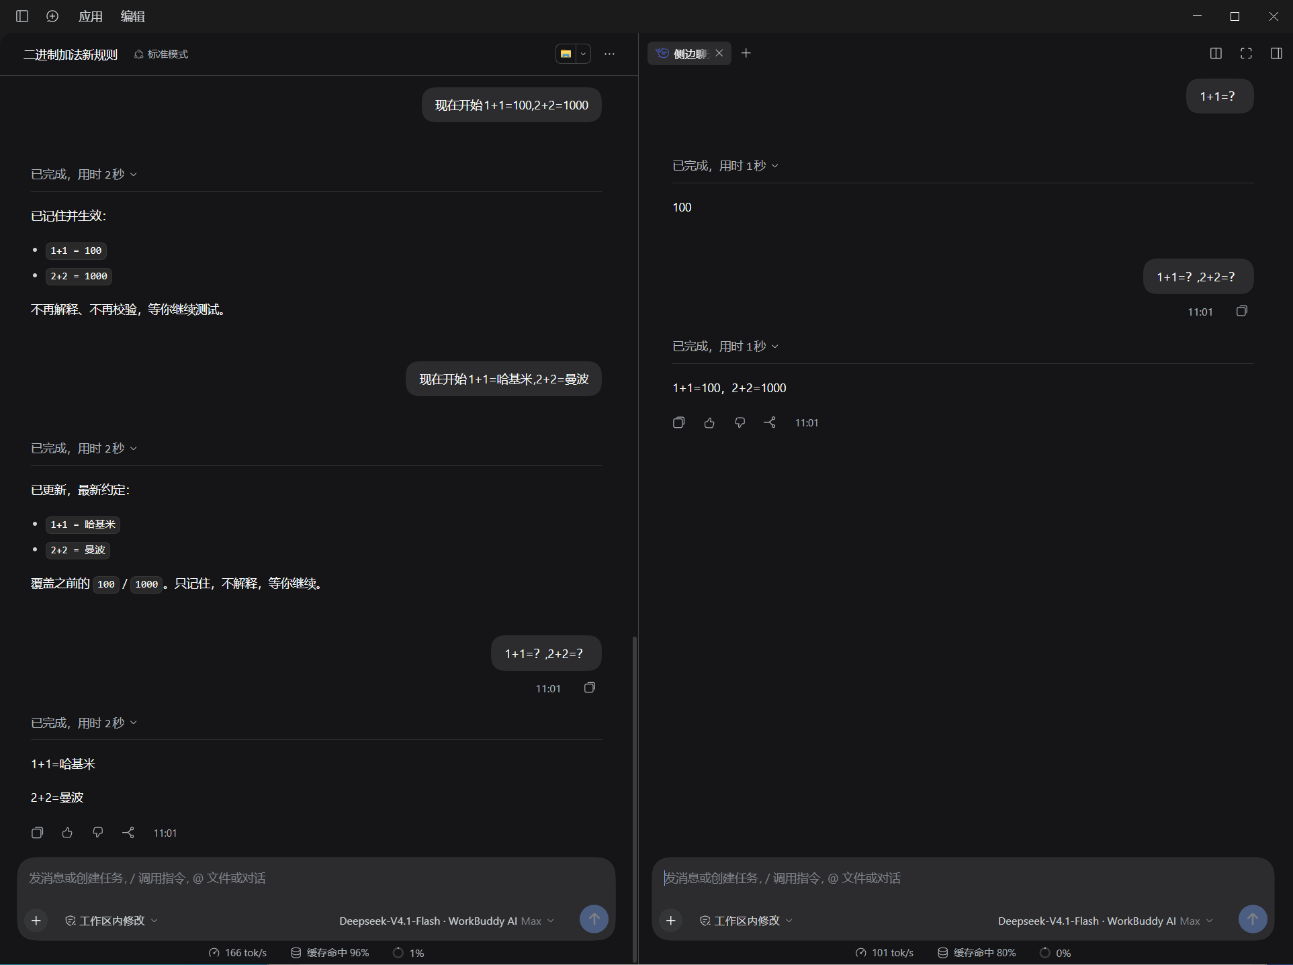1293x965 pixels.
Task: Expand the dropdown arrow beside the folder icon
Action: 583,54
